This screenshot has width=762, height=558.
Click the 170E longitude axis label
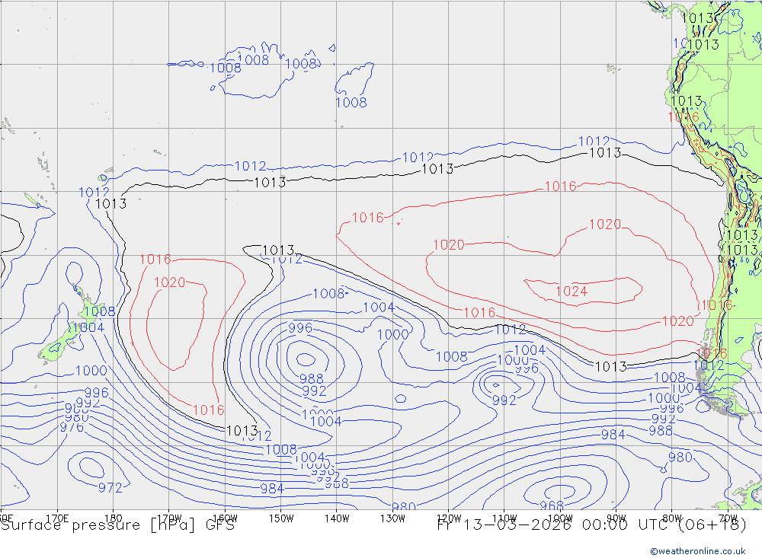[x=57, y=518]
